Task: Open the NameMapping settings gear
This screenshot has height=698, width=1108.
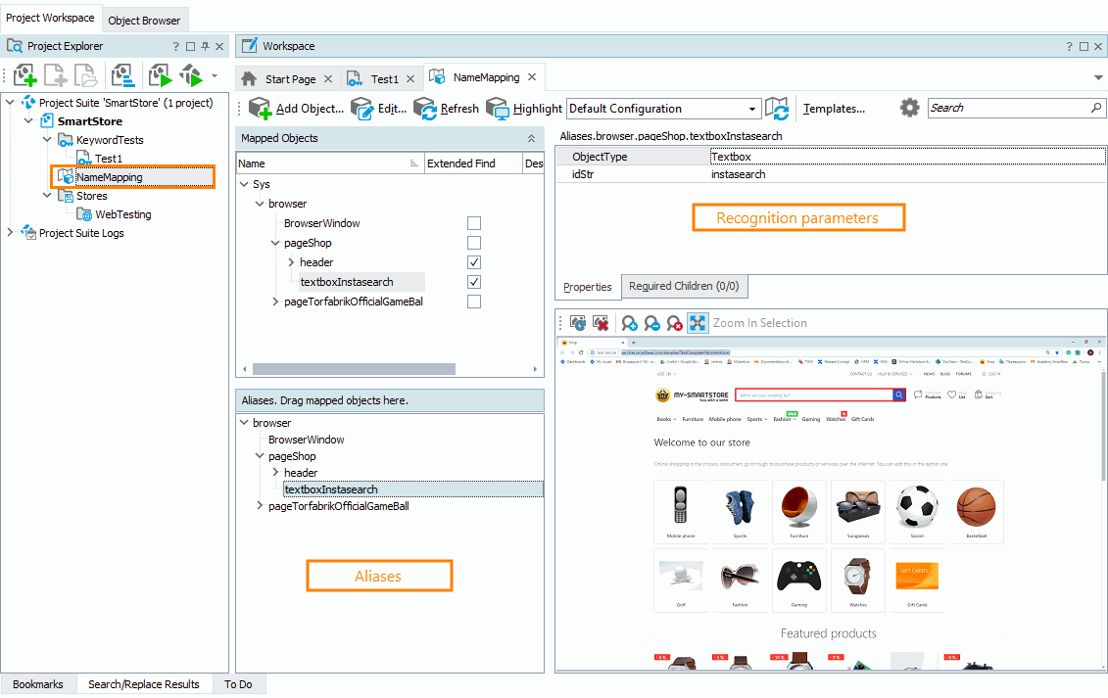Action: [x=909, y=109]
